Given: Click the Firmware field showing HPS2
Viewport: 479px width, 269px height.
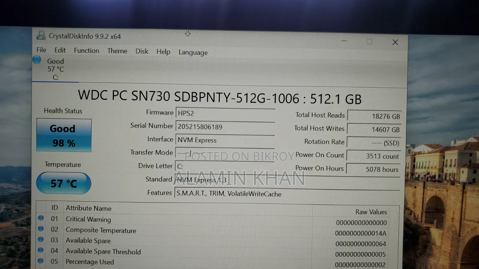Looking at the screenshot, I should pyautogui.click(x=225, y=113).
